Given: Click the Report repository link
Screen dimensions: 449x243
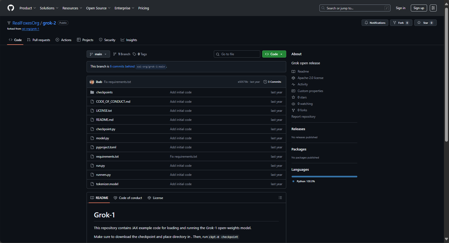Looking at the screenshot, I should 303,117.
